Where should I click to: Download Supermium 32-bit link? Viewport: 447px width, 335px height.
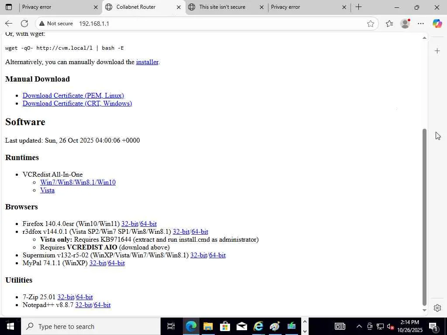tap(199, 255)
